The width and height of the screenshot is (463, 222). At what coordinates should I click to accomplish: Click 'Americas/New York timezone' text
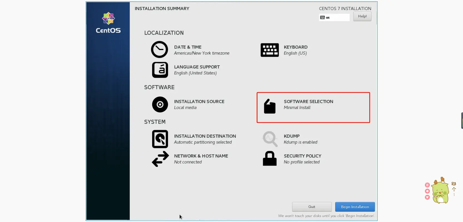click(202, 53)
